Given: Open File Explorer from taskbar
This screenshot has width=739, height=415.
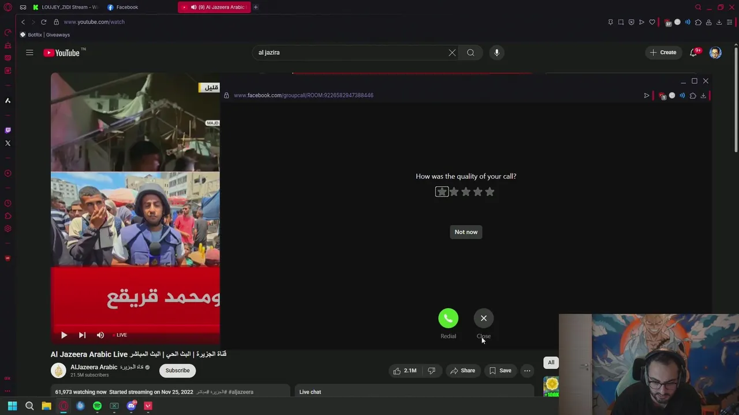Looking at the screenshot, I should tap(46, 406).
